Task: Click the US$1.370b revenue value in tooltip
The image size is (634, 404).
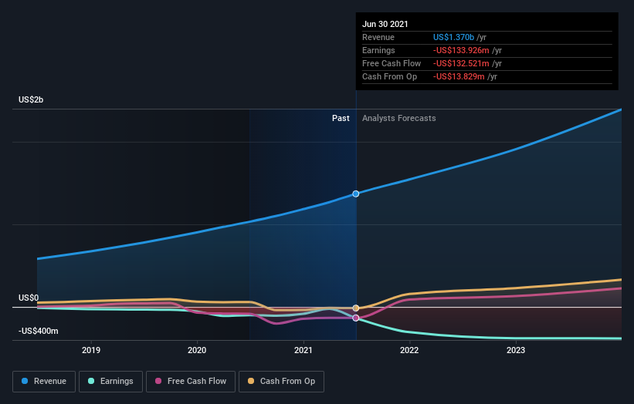Action: [453, 37]
